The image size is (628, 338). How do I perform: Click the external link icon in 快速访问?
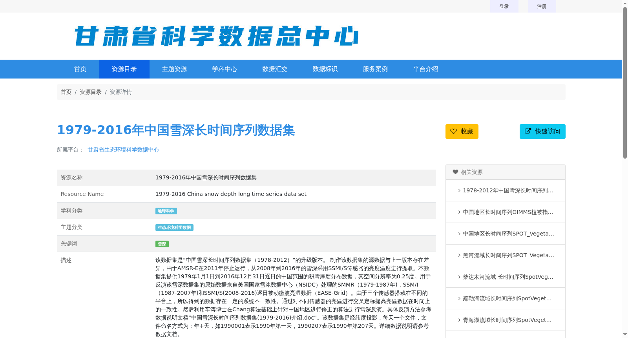[x=528, y=131]
